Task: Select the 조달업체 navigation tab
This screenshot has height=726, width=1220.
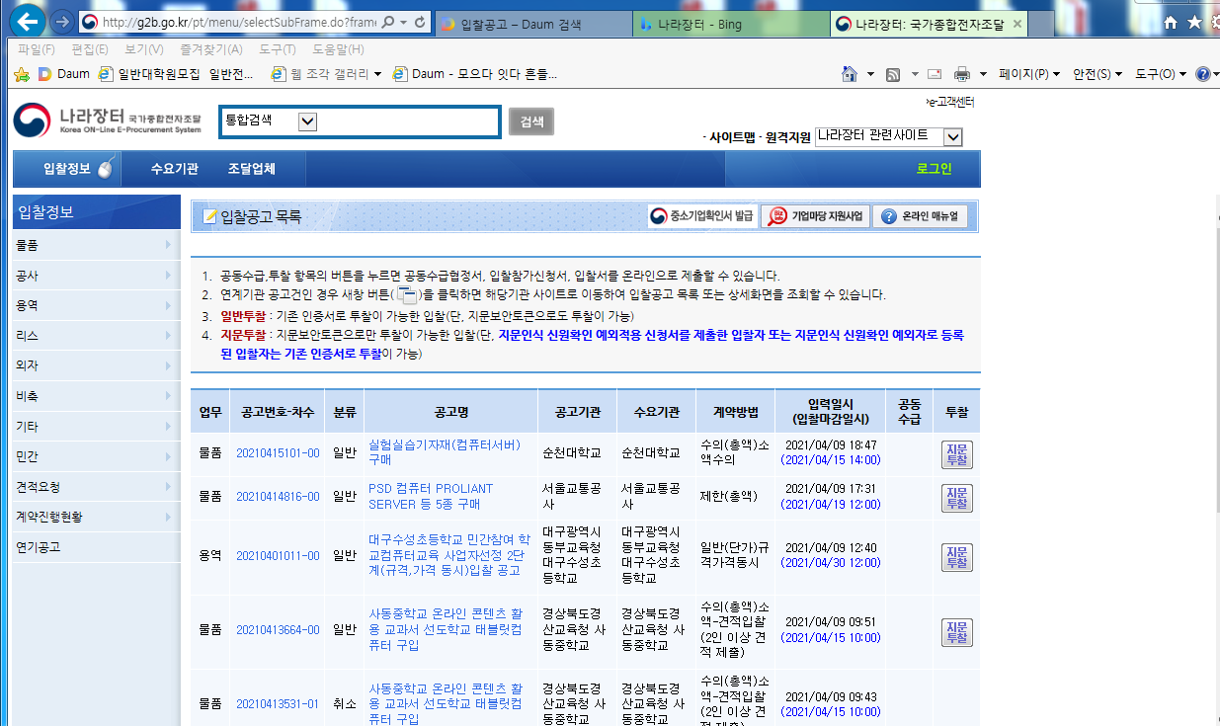Action: [x=252, y=169]
